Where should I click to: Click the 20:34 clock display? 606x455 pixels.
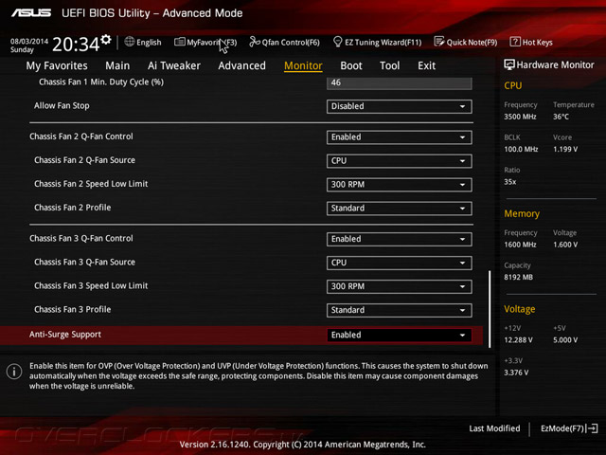[76, 45]
